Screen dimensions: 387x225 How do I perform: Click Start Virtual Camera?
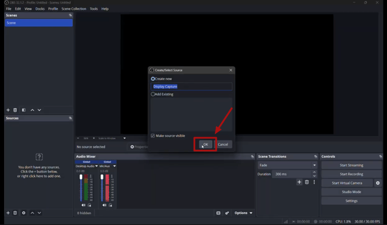pos(347,183)
